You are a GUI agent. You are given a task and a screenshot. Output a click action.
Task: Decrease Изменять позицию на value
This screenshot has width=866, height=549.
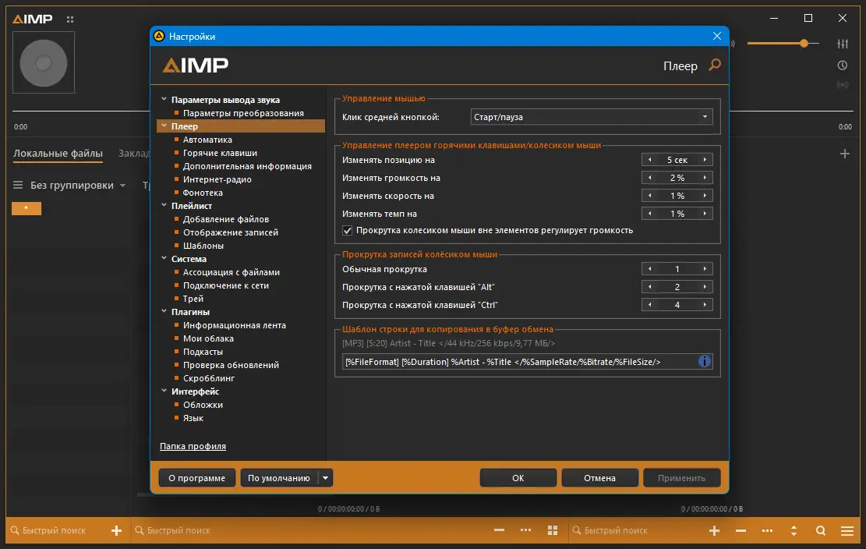click(649, 160)
